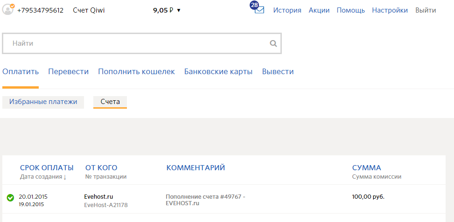Sort by Дата создания arrow
The image size is (454, 222).
click(x=65, y=177)
